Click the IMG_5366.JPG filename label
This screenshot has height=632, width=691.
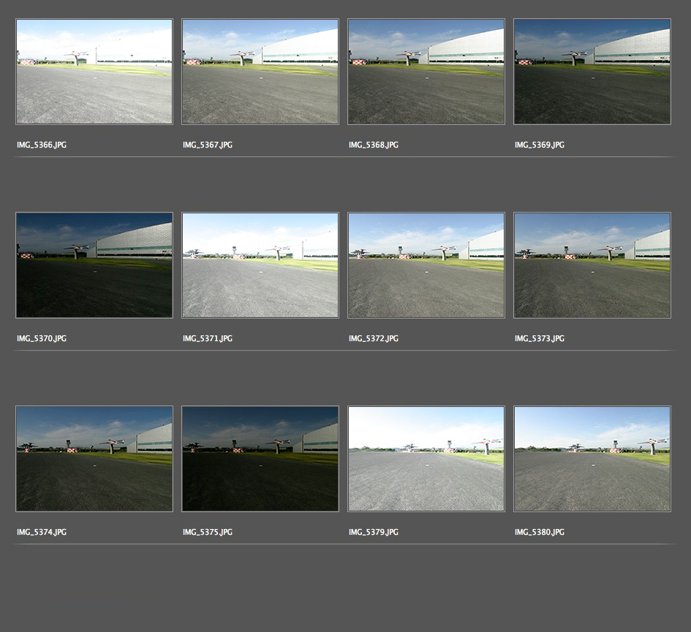tap(42, 145)
